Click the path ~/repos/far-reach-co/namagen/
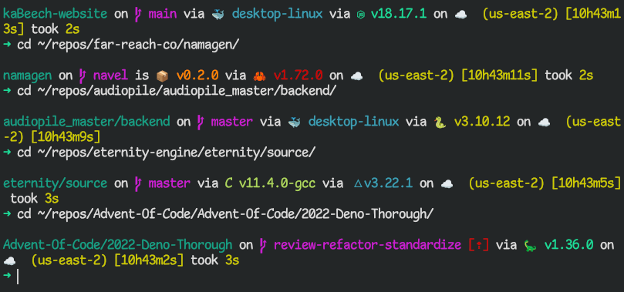This screenshot has width=624, height=292. [x=139, y=45]
